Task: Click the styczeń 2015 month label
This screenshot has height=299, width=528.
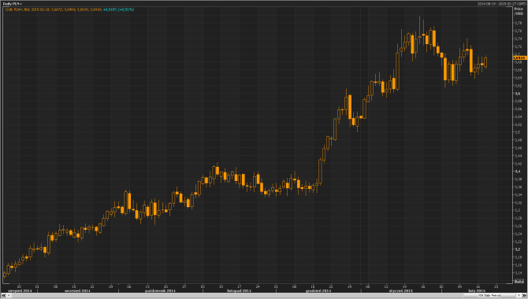Action: point(400,290)
